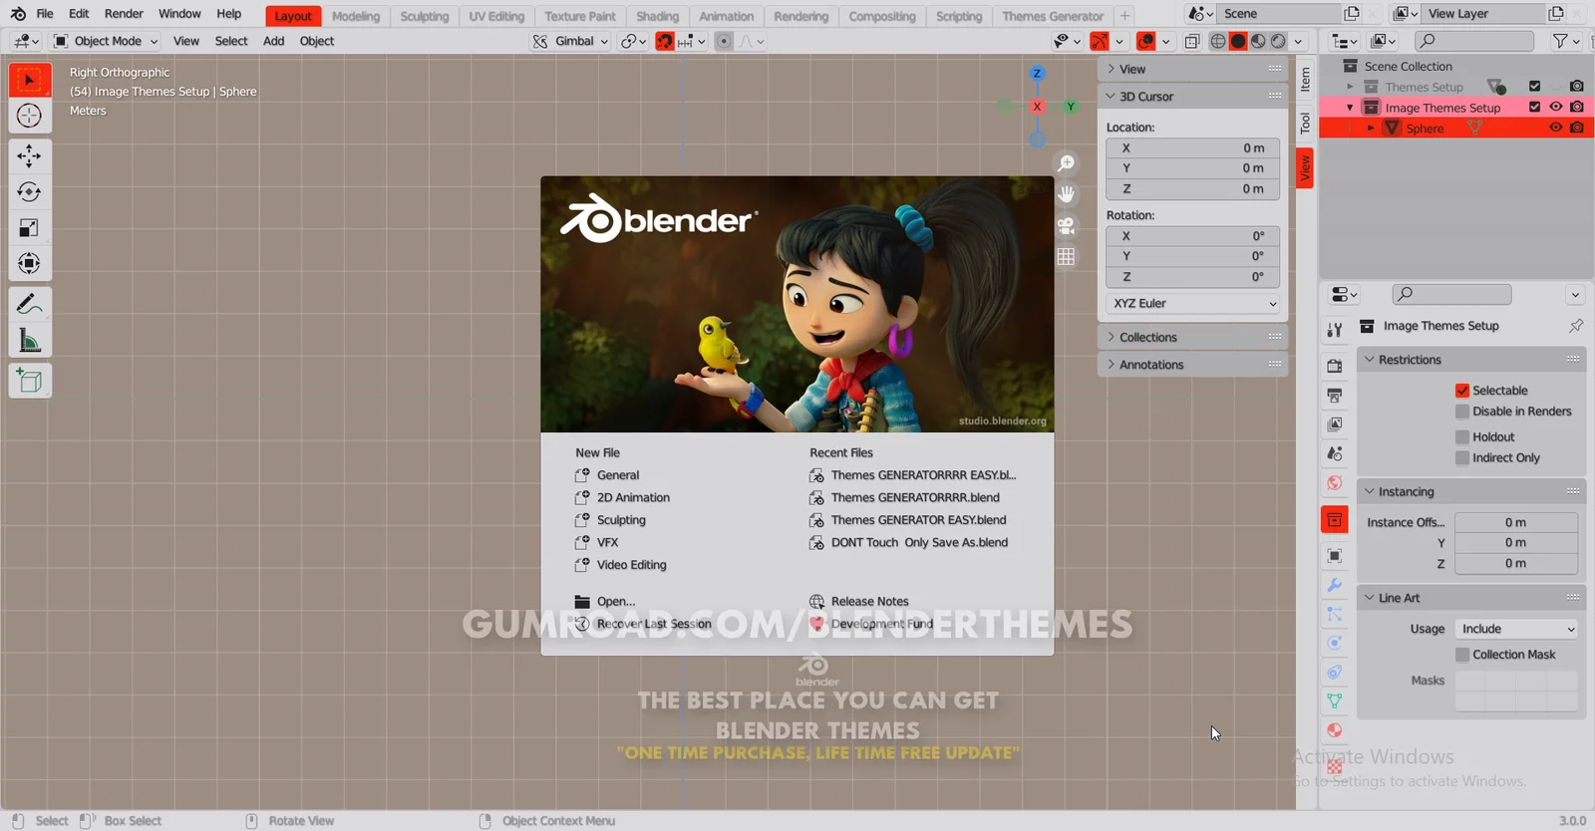The height and width of the screenshot is (831, 1595).
Task: Enable the Collection Mask checkbox
Action: coord(1462,655)
